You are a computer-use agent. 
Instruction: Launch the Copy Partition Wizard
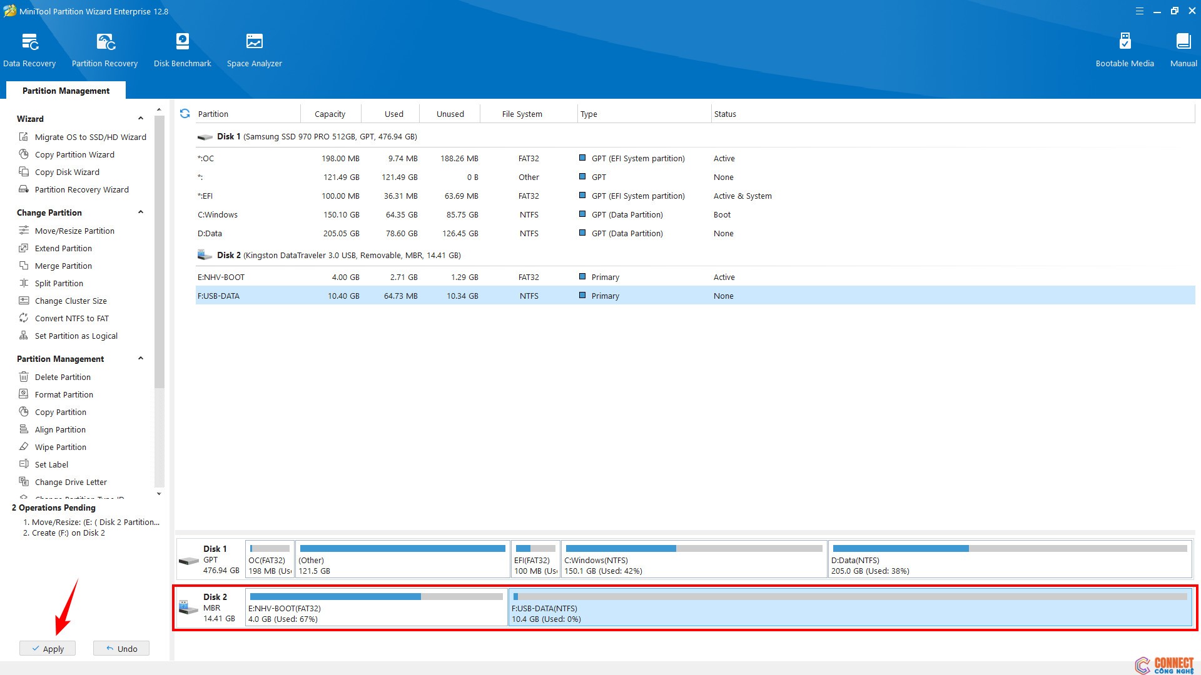point(68,154)
